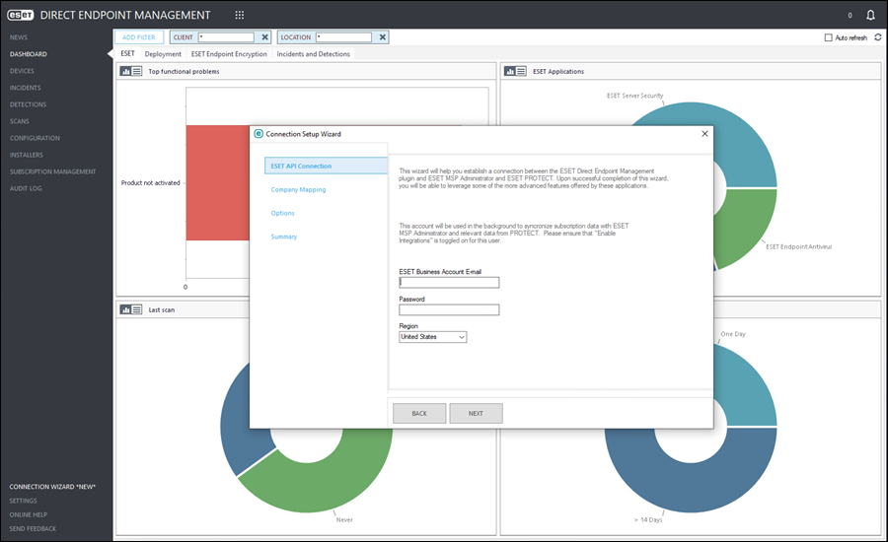Remove the CLIENT filter with its X

coord(264,37)
